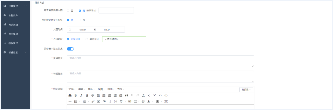Insert horizontal rule line
Screen dimensions: 333x110
tap(70, 101)
